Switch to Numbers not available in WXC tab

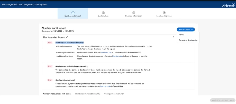click(x=88, y=94)
